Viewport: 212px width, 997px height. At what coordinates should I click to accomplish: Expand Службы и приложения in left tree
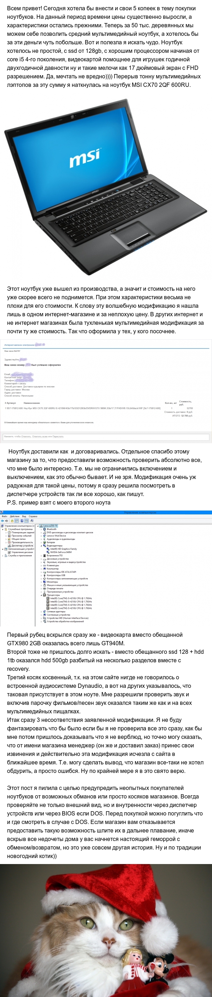point(3,555)
